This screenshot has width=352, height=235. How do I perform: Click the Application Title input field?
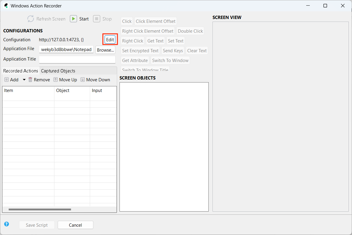(x=77, y=59)
